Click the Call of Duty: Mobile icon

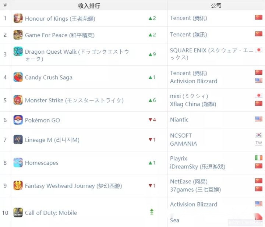pyautogui.click(x=18, y=213)
